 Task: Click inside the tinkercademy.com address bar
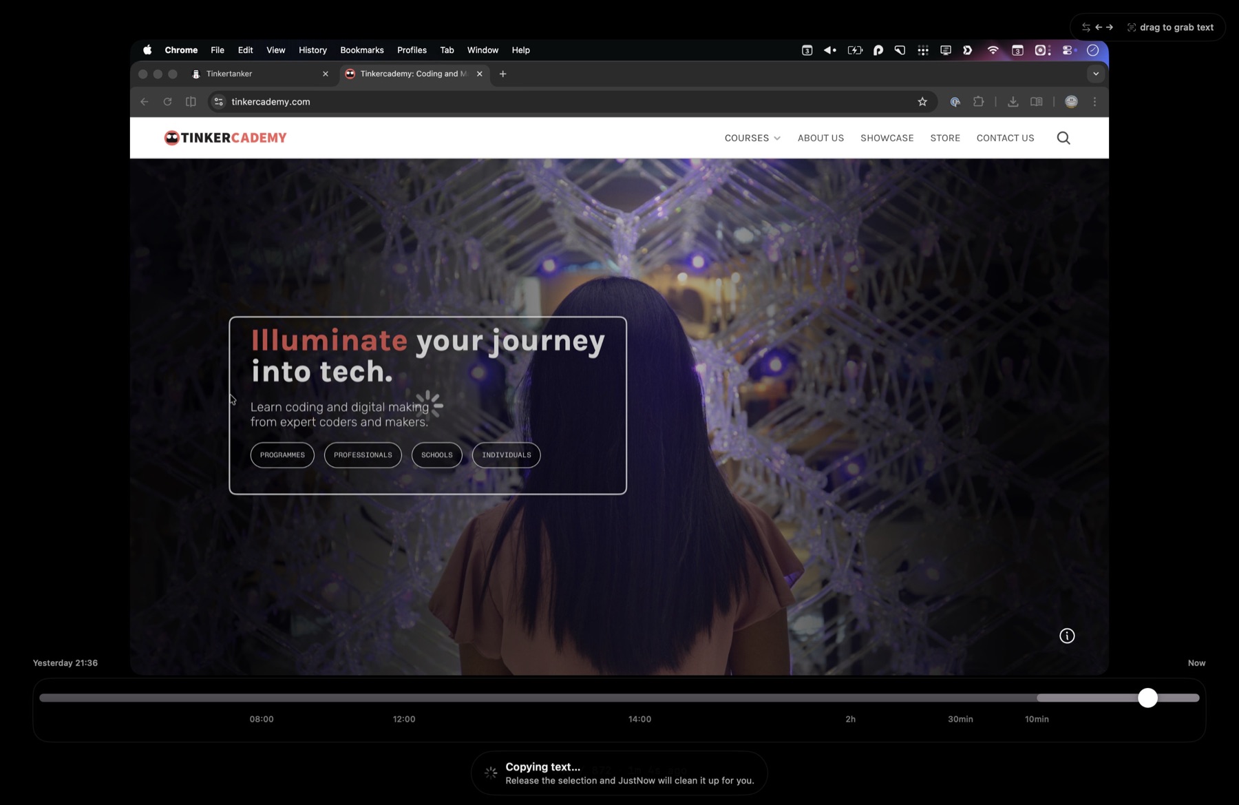click(x=482, y=101)
